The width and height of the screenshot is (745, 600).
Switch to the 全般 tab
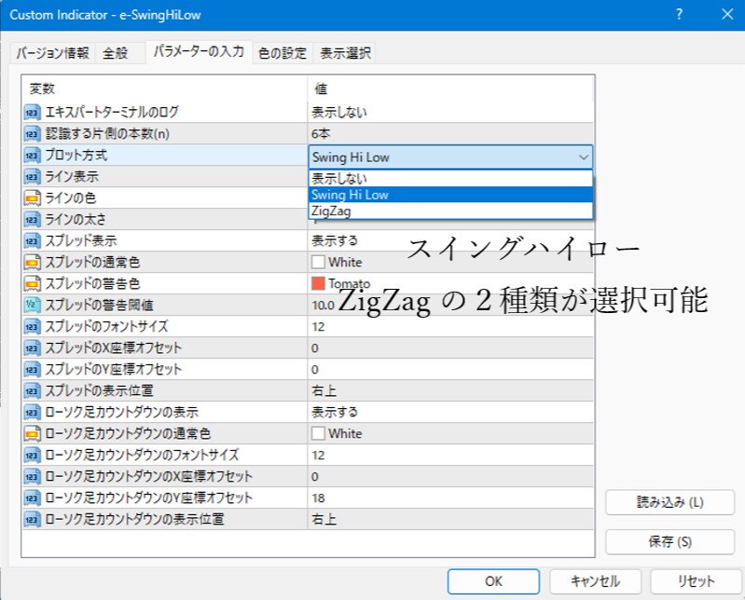pyautogui.click(x=115, y=53)
